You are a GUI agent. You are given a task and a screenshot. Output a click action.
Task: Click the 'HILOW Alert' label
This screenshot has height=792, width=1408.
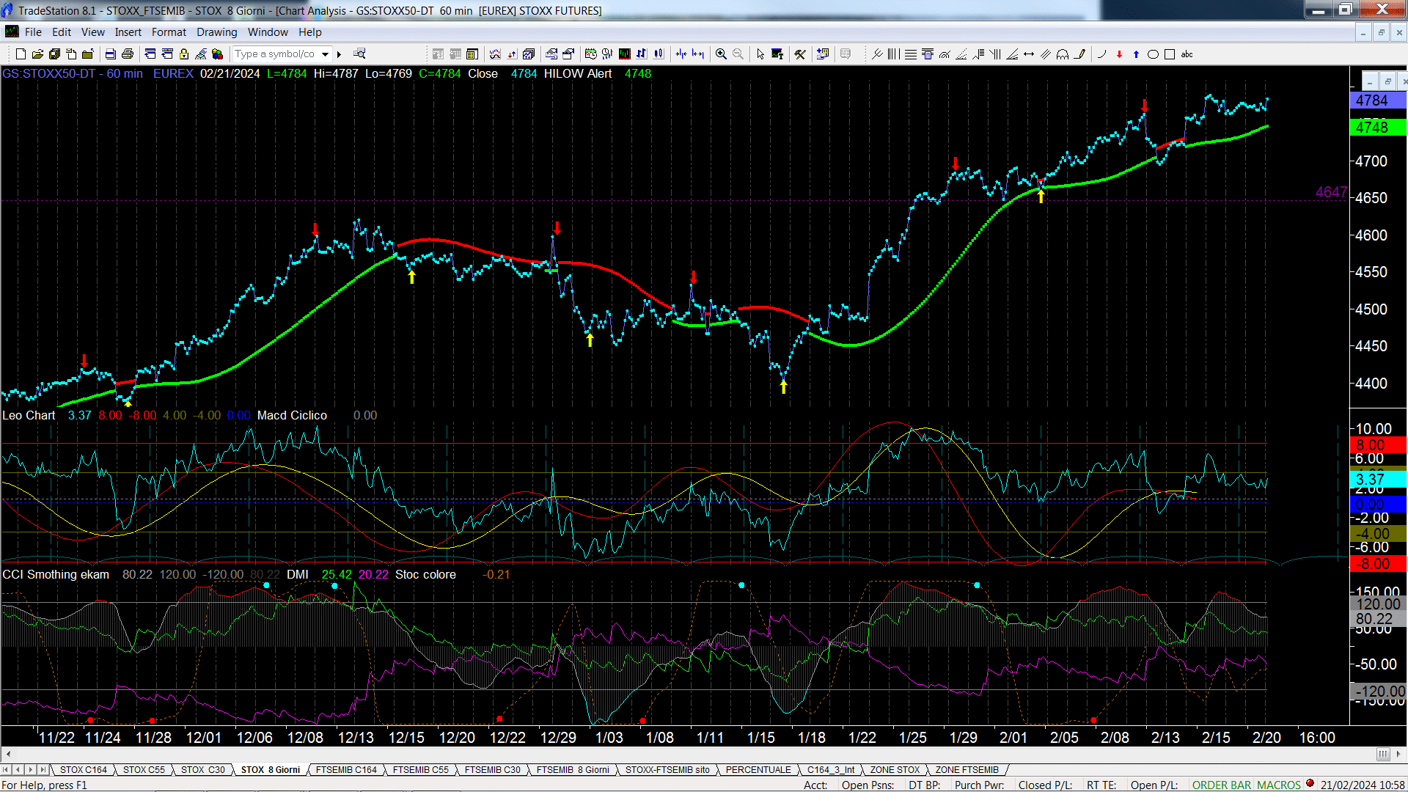(x=578, y=74)
